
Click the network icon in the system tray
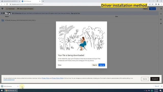pos(146,90)
